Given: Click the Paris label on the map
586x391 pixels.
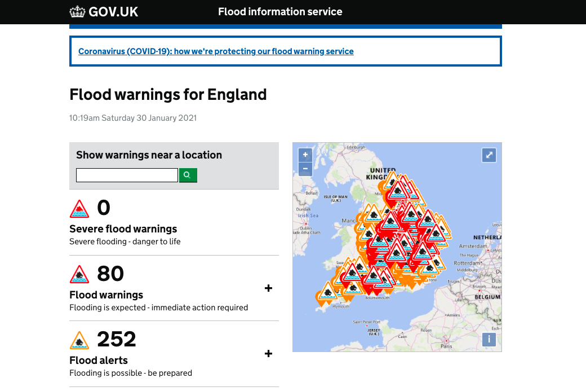Looking at the screenshot, I should point(446,346).
